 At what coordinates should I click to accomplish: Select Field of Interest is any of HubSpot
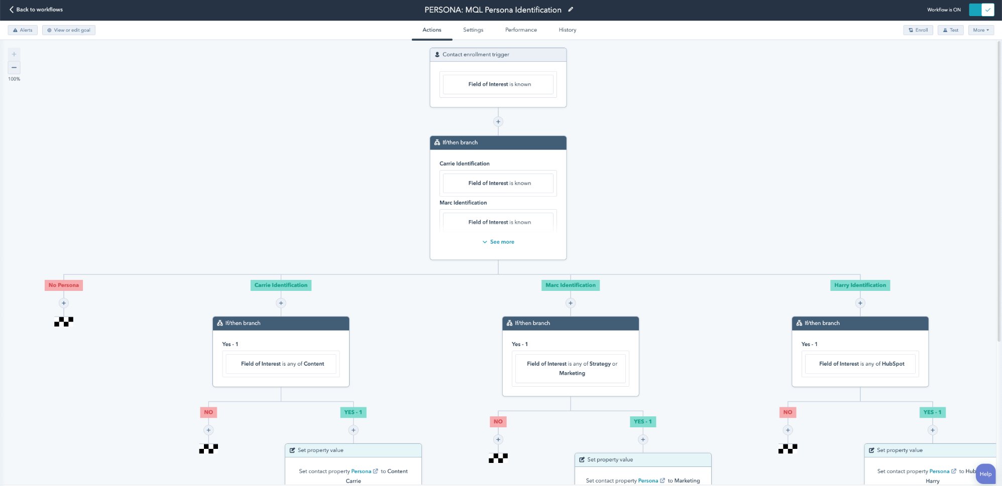pyautogui.click(x=860, y=364)
